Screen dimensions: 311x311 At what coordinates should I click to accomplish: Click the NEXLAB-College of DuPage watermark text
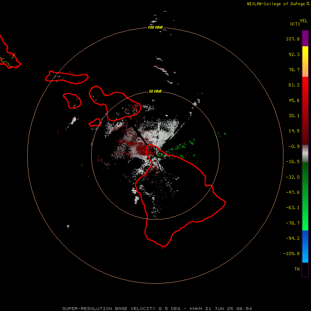(278, 4)
